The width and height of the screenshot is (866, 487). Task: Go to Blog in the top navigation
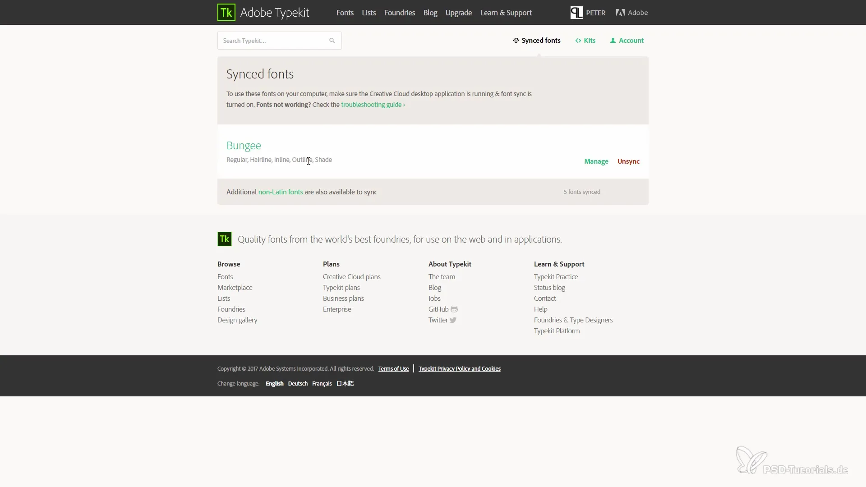430,13
